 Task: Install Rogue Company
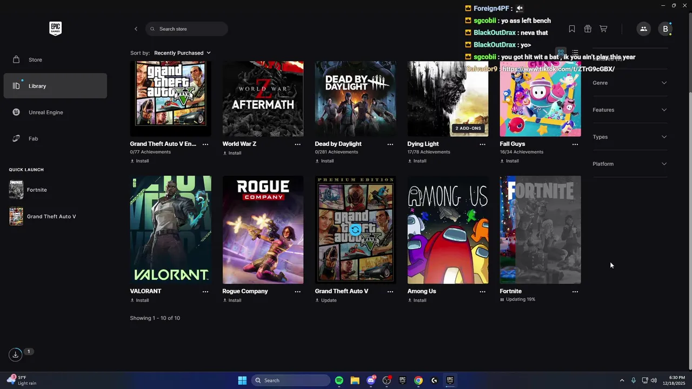tap(232, 300)
